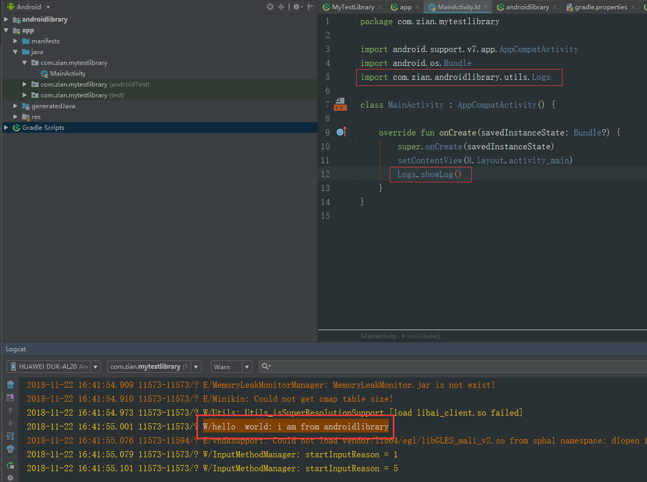
Task: Switch to the gradle.properties tab
Action: (601, 7)
